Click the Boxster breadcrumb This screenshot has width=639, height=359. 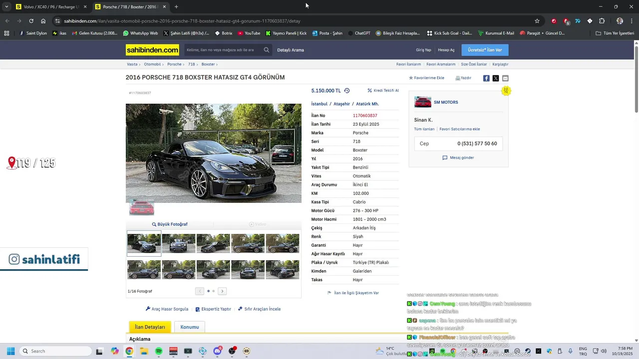(x=208, y=64)
